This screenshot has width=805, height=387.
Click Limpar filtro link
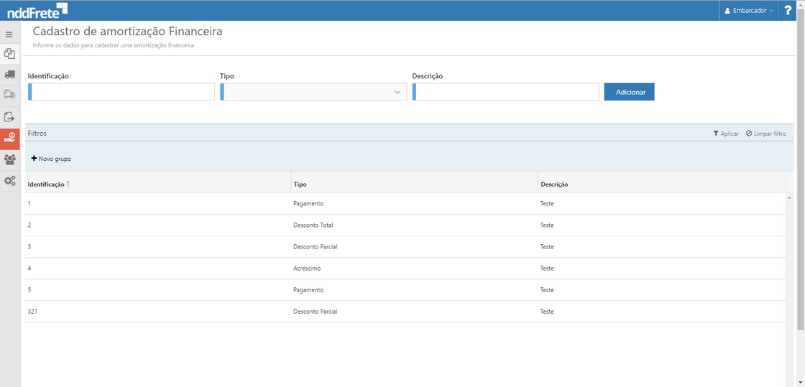coord(766,134)
